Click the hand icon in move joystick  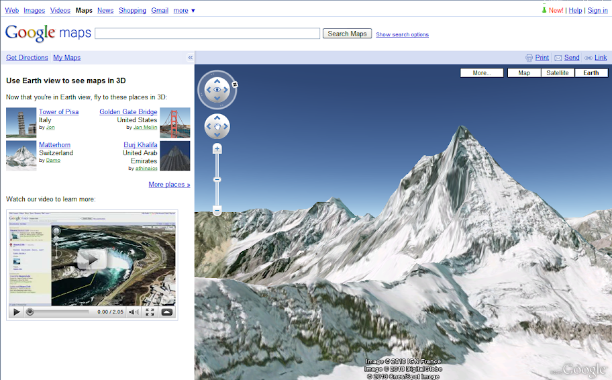(217, 126)
